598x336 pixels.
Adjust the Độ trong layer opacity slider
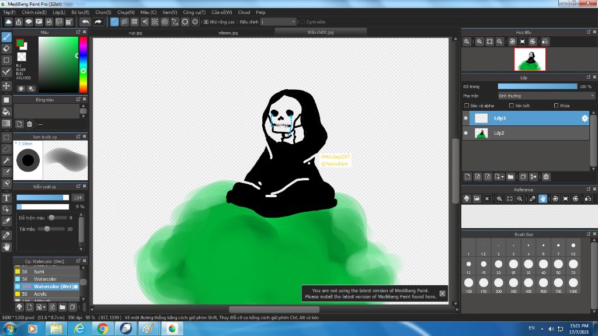pos(537,86)
